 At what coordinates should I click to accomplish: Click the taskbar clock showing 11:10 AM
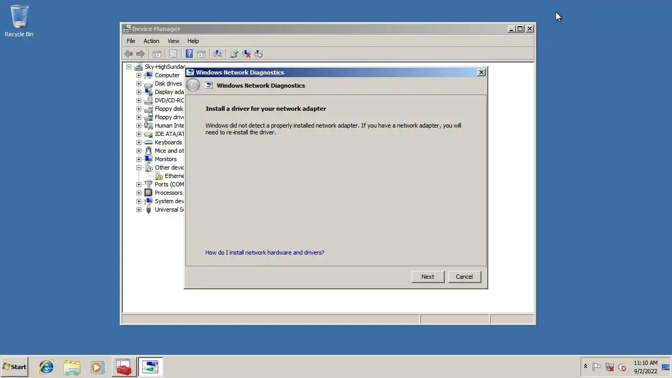click(x=645, y=367)
